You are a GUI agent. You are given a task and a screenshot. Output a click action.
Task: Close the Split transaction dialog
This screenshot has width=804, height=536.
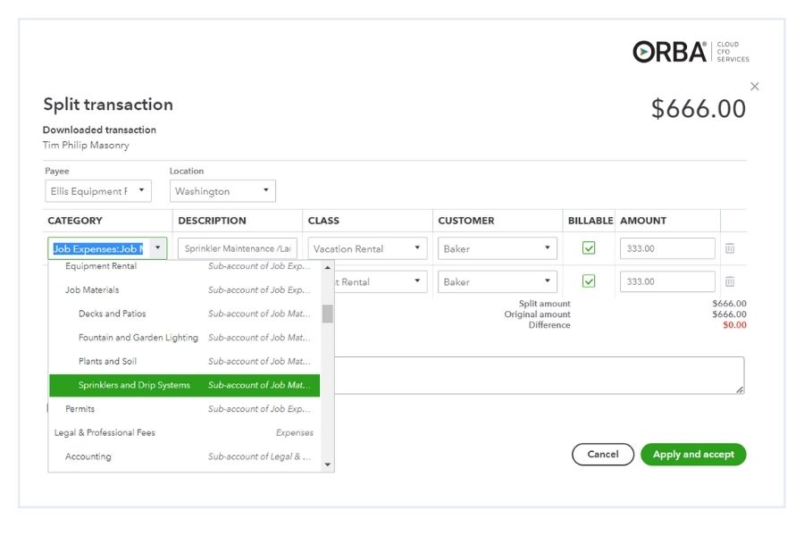pyautogui.click(x=755, y=87)
